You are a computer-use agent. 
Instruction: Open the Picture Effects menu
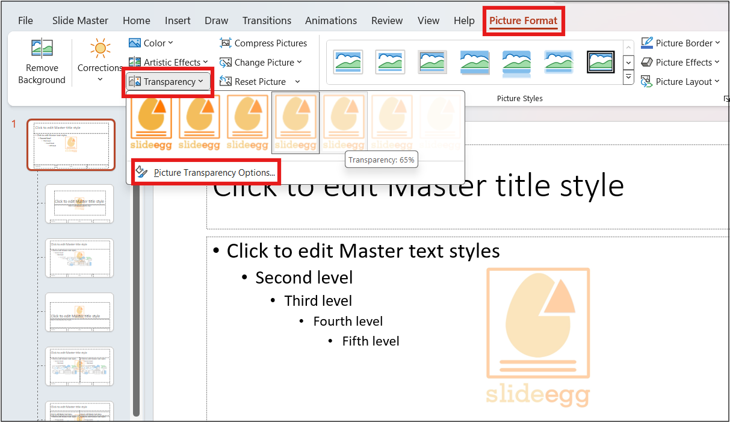click(x=681, y=62)
